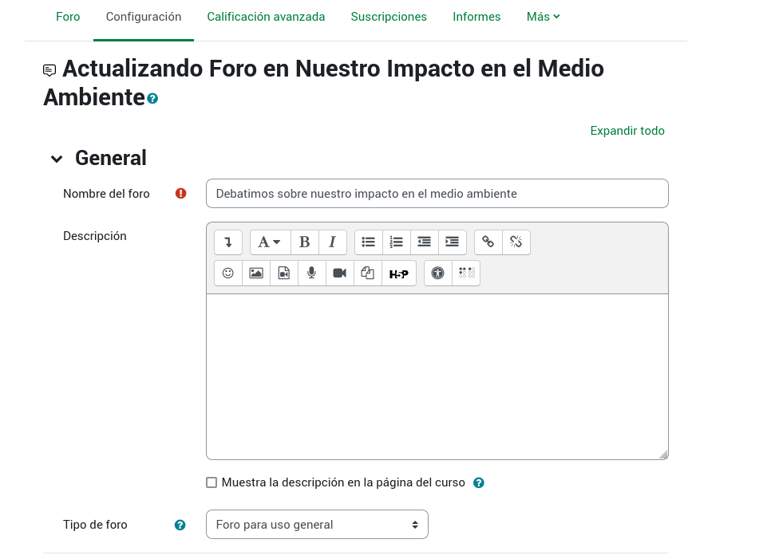The height and width of the screenshot is (559, 771).
Task: Record video with the camera icon
Action: [340, 273]
